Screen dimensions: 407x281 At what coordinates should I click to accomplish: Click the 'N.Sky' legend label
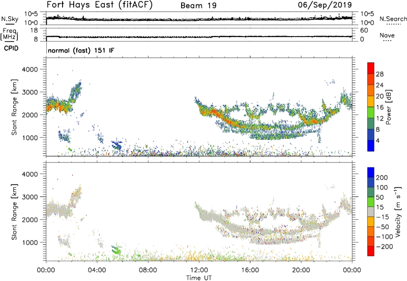click(10, 19)
